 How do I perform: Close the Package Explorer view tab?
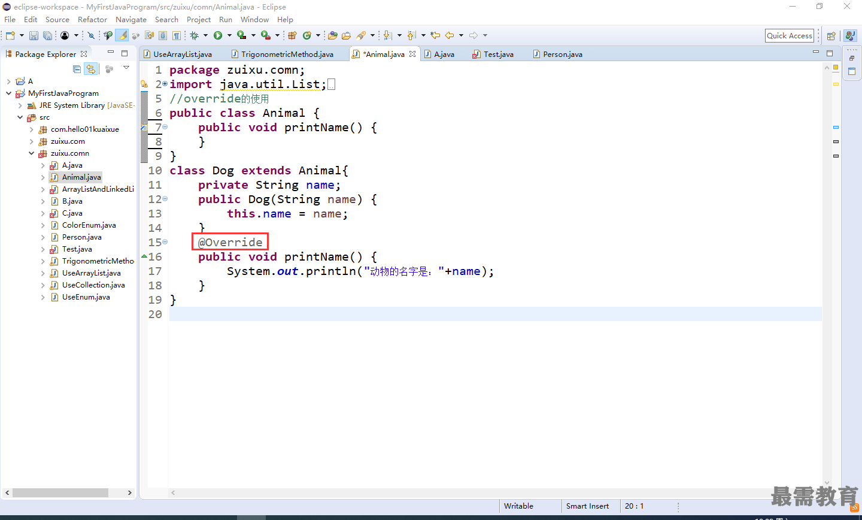coord(84,54)
